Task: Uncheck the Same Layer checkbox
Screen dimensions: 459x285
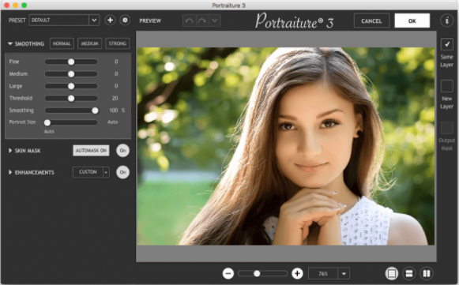Action: click(x=447, y=44)
